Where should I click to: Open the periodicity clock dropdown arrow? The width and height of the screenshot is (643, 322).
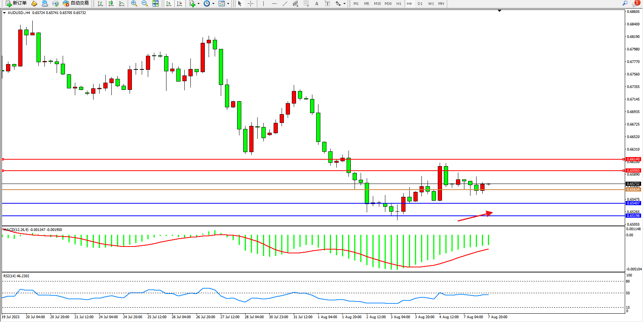coord(213,4)
